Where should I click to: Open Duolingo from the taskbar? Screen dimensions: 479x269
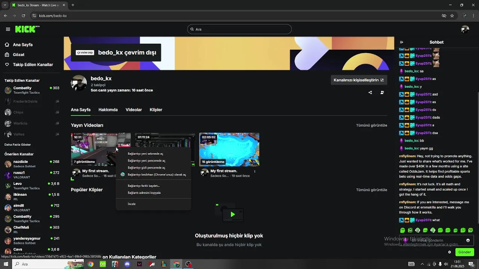(103, 264)
